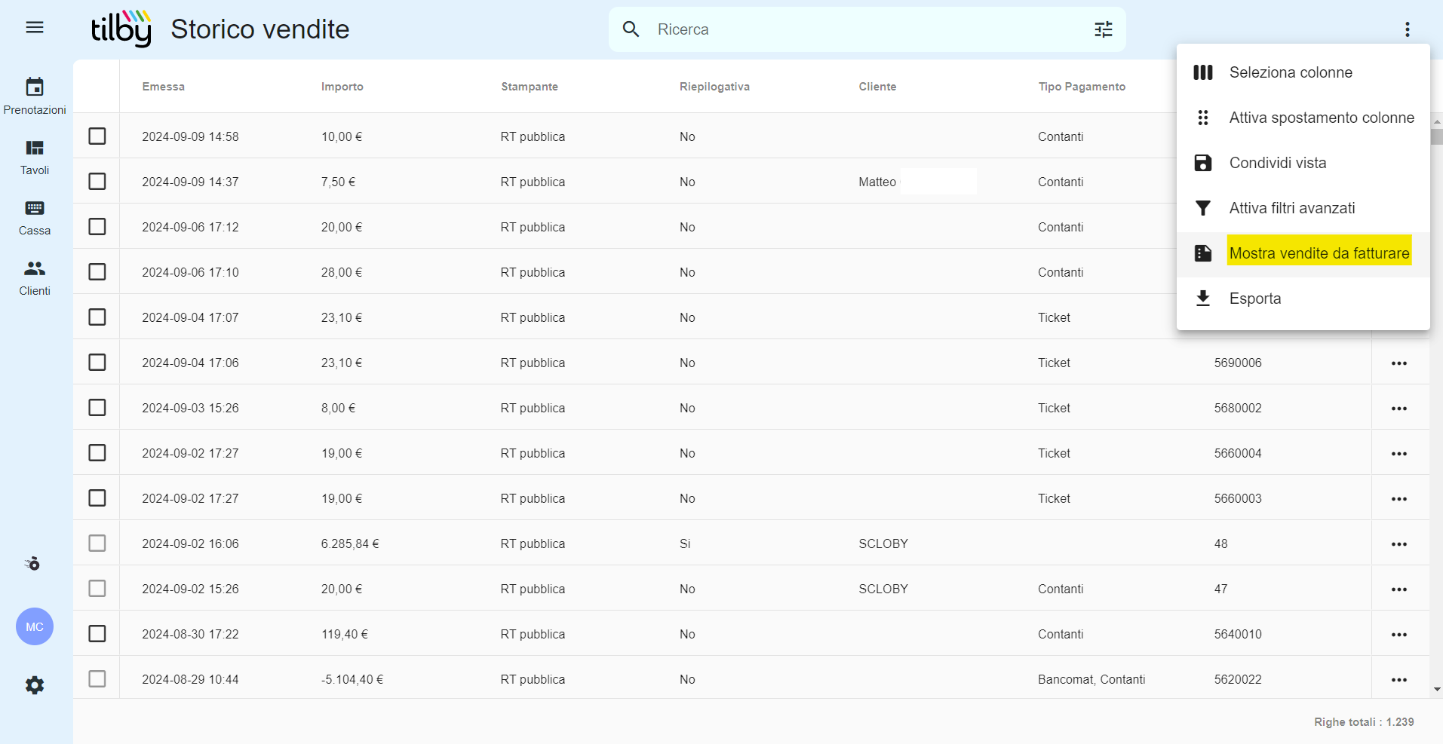This screenshot has width=1443, height=744.
Task: Sort by Importo column header
Action: click(342, 87)
